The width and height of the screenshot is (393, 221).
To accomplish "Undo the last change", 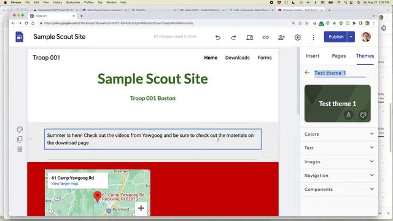I will [x=218, y=37].
